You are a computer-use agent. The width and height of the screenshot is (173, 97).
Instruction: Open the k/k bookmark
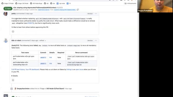46,4
